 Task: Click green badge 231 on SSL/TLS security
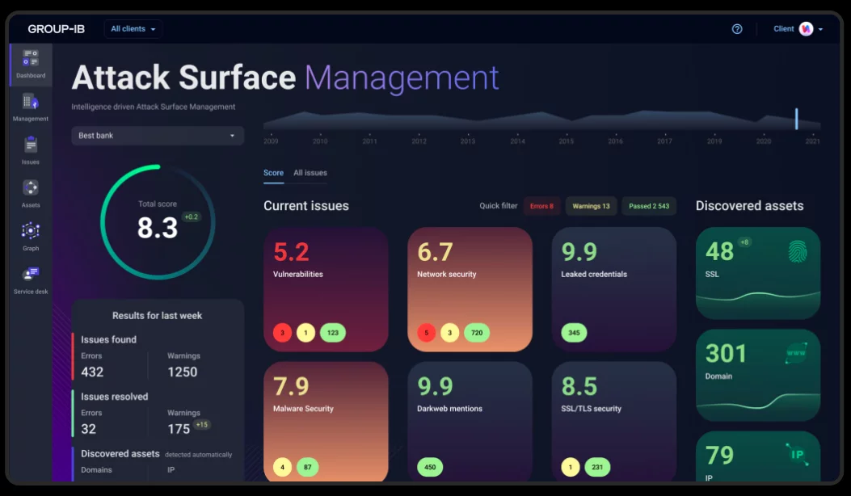(597, 467)
